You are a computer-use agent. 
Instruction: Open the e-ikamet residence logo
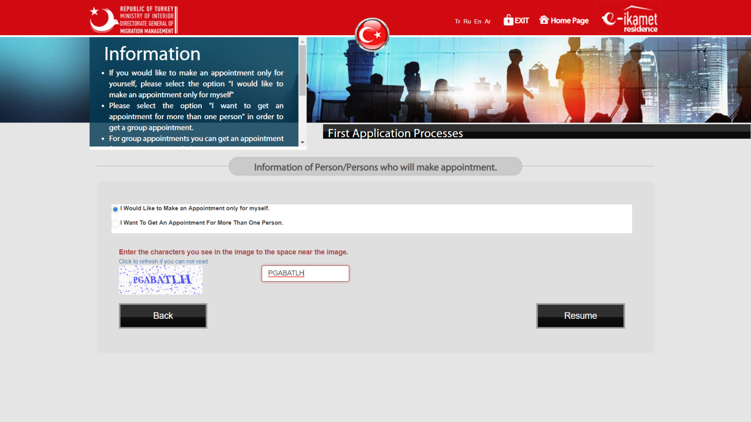coord(629,19)
